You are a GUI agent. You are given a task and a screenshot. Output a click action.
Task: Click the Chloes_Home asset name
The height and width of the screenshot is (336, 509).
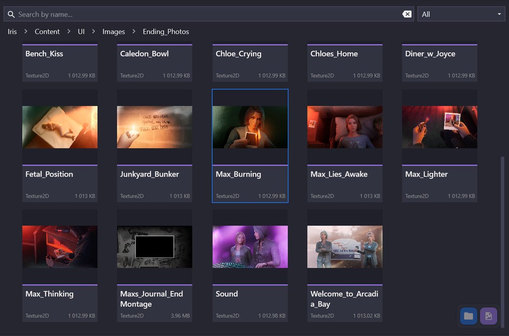coord(334,54)
